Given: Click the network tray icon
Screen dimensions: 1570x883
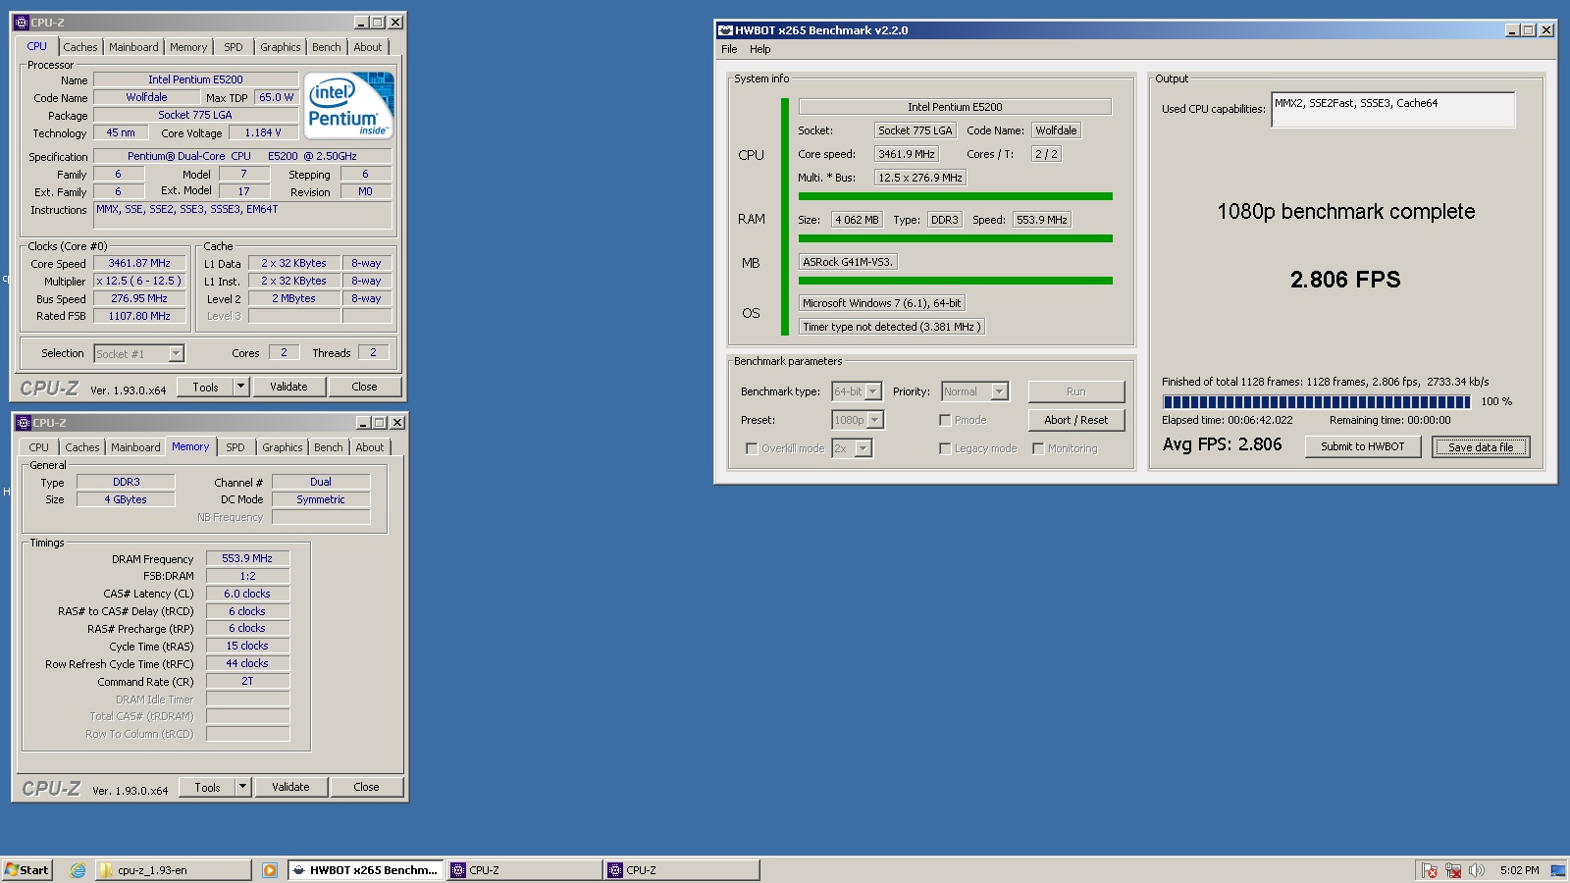Looking at the screenshot, I should coord(1453,870).
